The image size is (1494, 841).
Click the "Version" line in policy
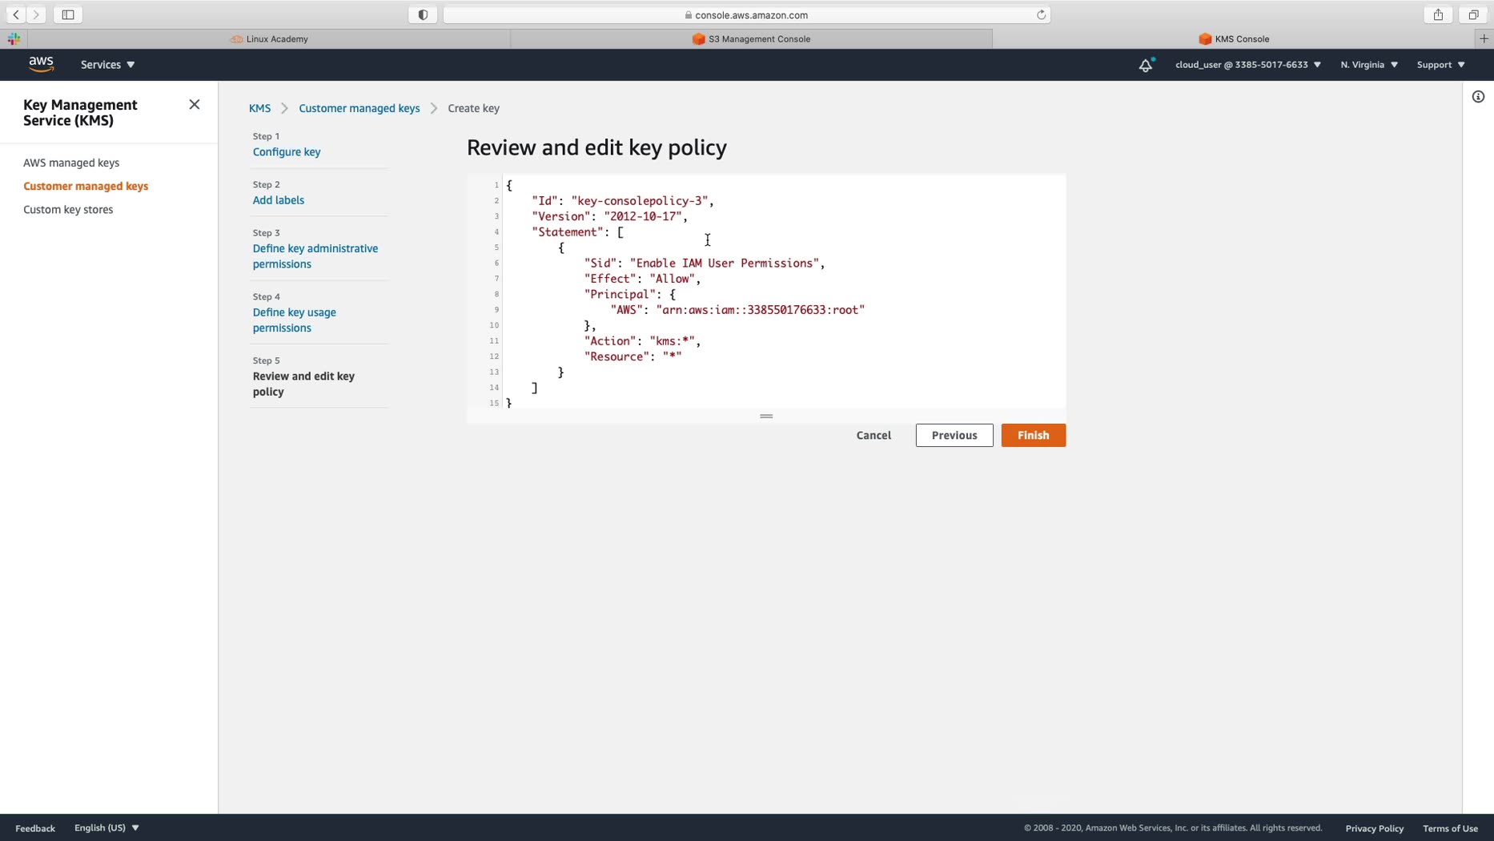pyautogui.click(x=609, y=216)
